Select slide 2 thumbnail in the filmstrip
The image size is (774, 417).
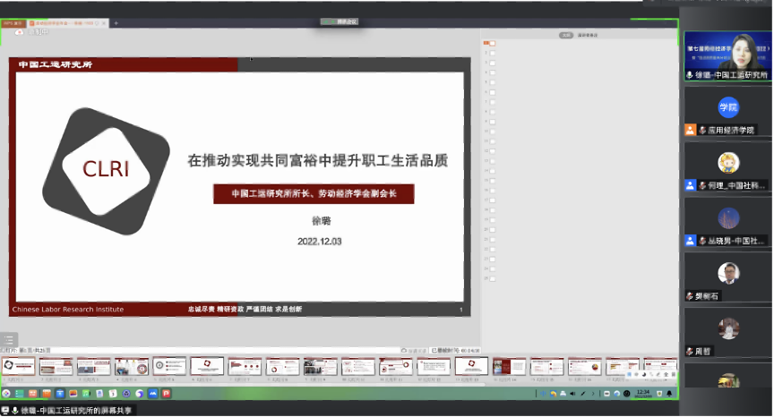coord(56,367)
